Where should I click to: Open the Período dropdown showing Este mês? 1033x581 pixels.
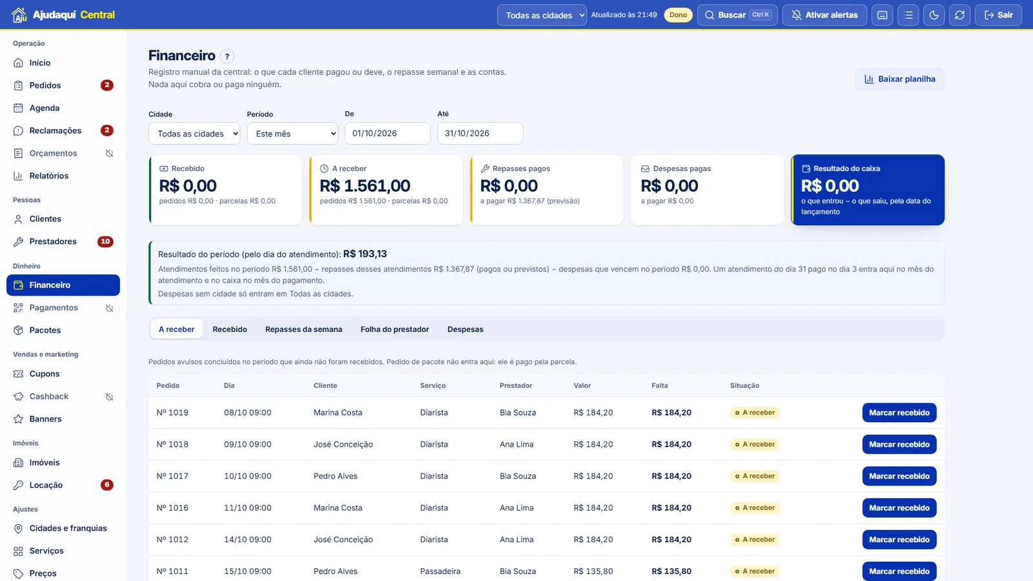[292, 134]
